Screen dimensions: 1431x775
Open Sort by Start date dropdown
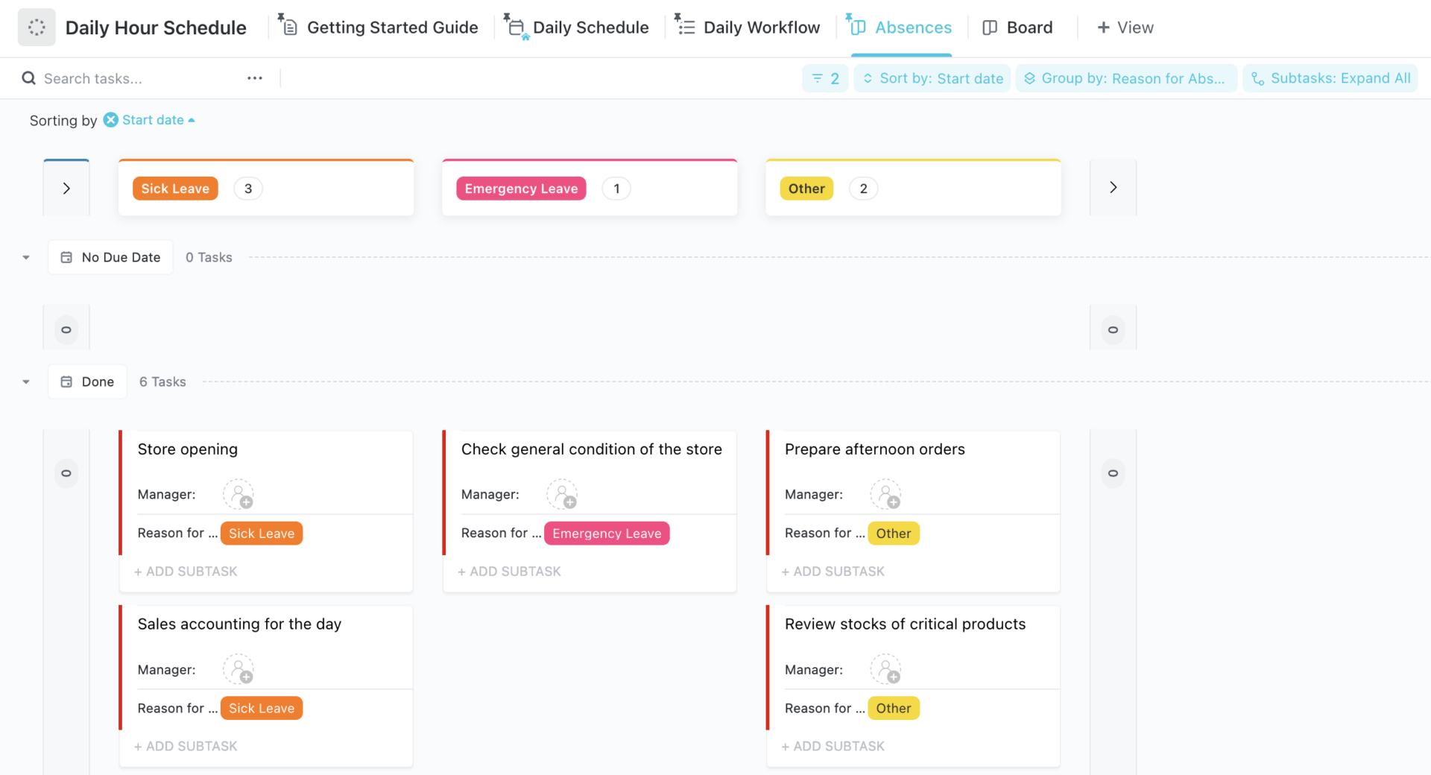(x=932, y=78)
